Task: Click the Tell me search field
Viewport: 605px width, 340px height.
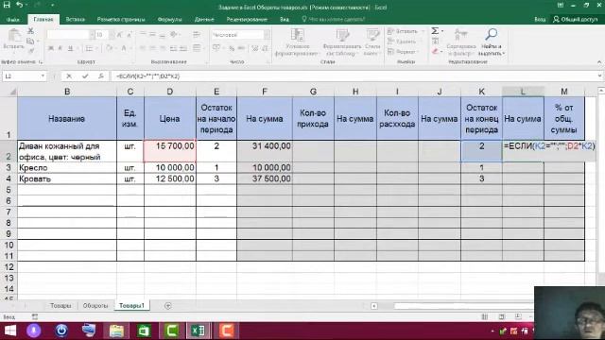Action: click(334, 19)
